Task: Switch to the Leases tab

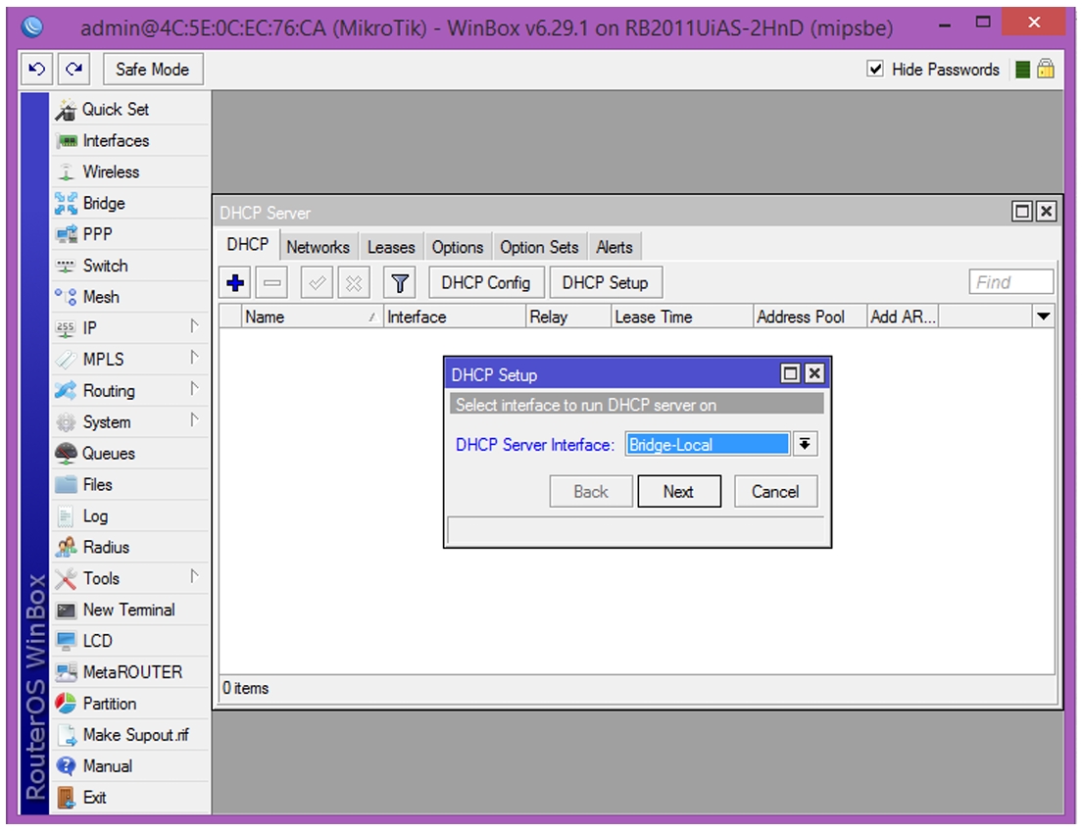Action: tap(391, 247)
